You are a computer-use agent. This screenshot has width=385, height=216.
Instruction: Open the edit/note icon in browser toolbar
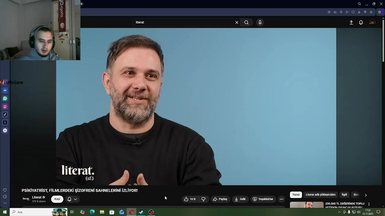(329, 12)
